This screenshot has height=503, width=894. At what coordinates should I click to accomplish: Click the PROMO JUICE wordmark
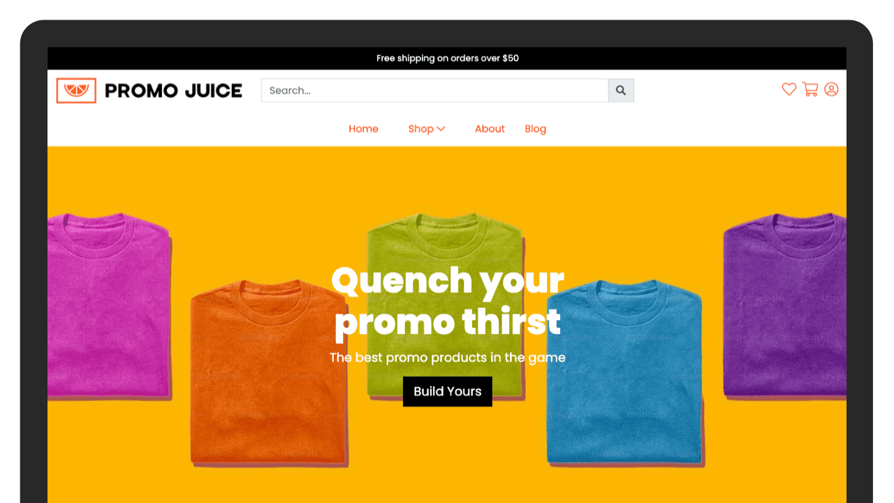pos(173,91)
